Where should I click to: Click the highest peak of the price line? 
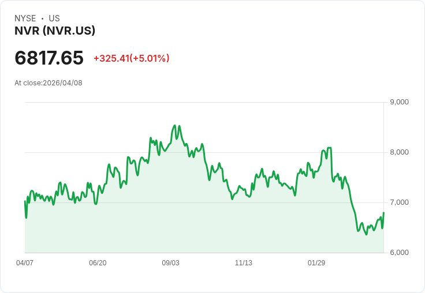point(174,125)
